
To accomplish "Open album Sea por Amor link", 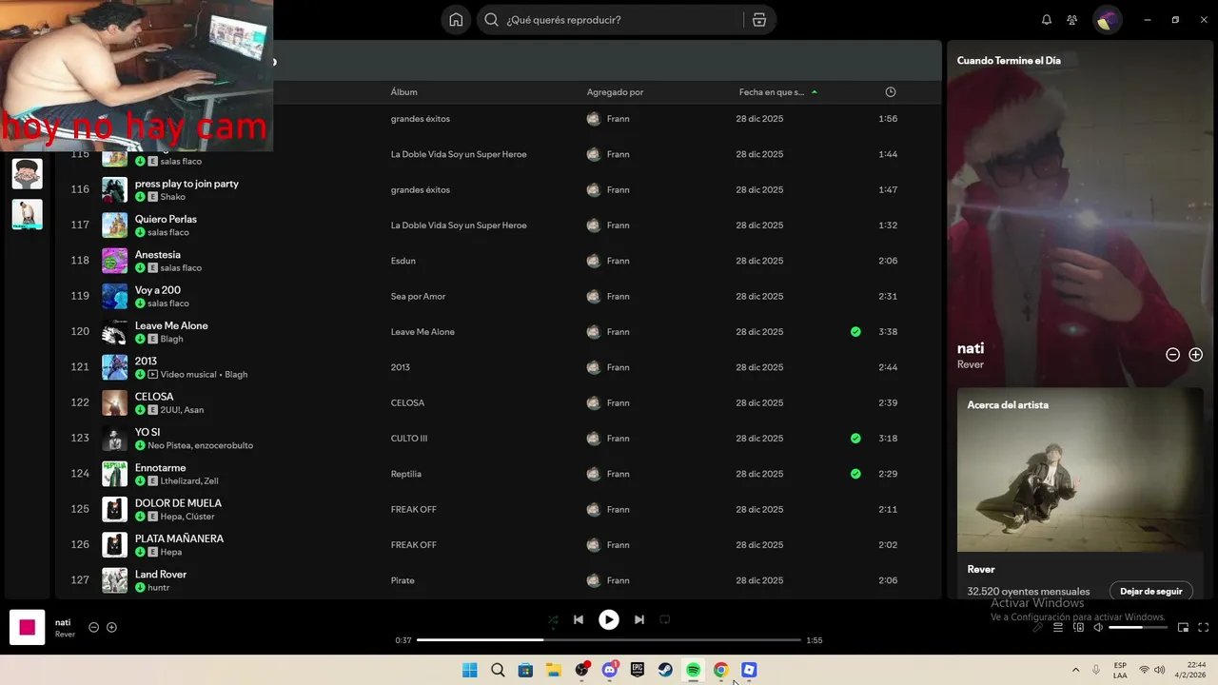I will tap(418, 296).
